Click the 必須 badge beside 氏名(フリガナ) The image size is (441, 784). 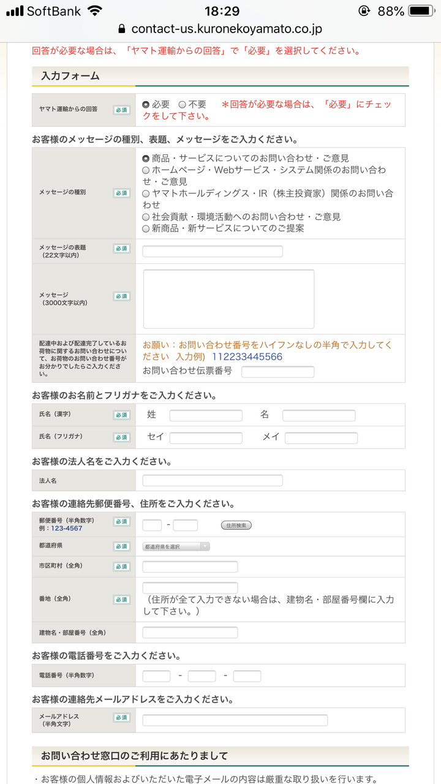click(121, 437)
